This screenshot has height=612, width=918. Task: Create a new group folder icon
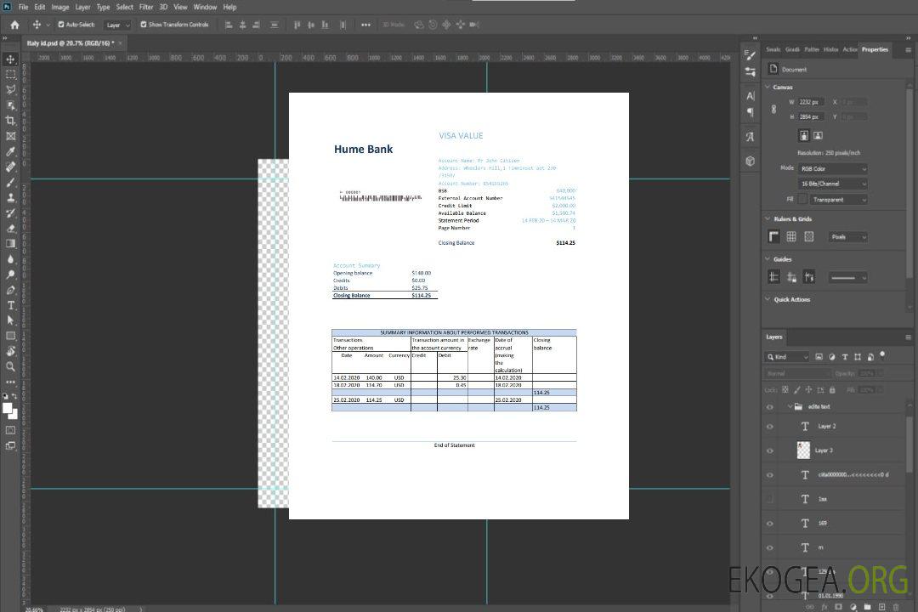coord(867,607)
